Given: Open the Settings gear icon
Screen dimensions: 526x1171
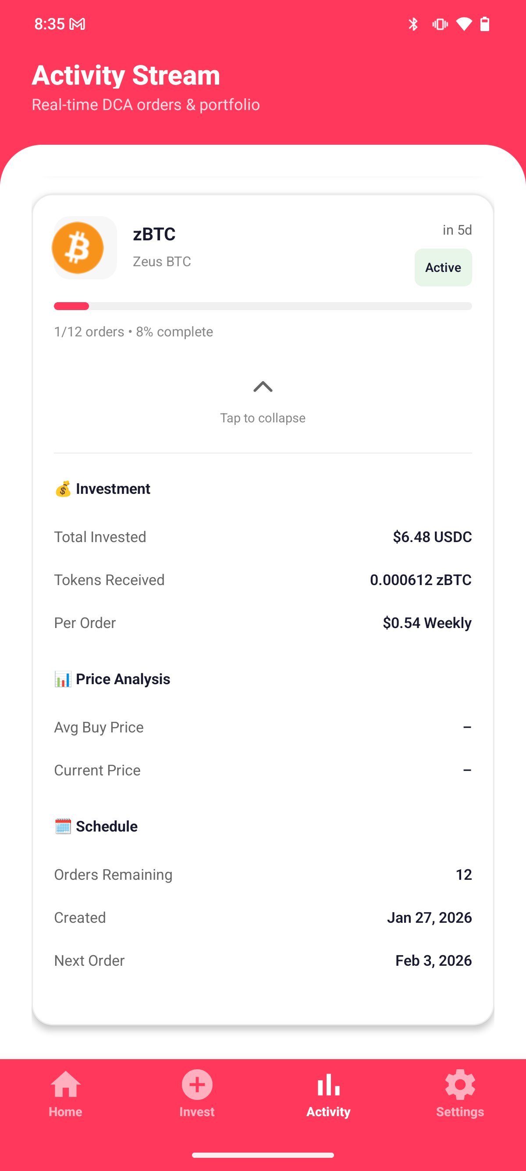Looking at the screenshot, I should coord(460,1085).
